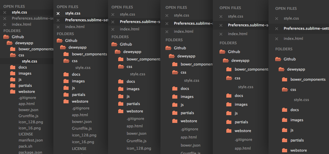
Task: Click deweyapp folder icon in fifth panel
Action: point(226,61)
